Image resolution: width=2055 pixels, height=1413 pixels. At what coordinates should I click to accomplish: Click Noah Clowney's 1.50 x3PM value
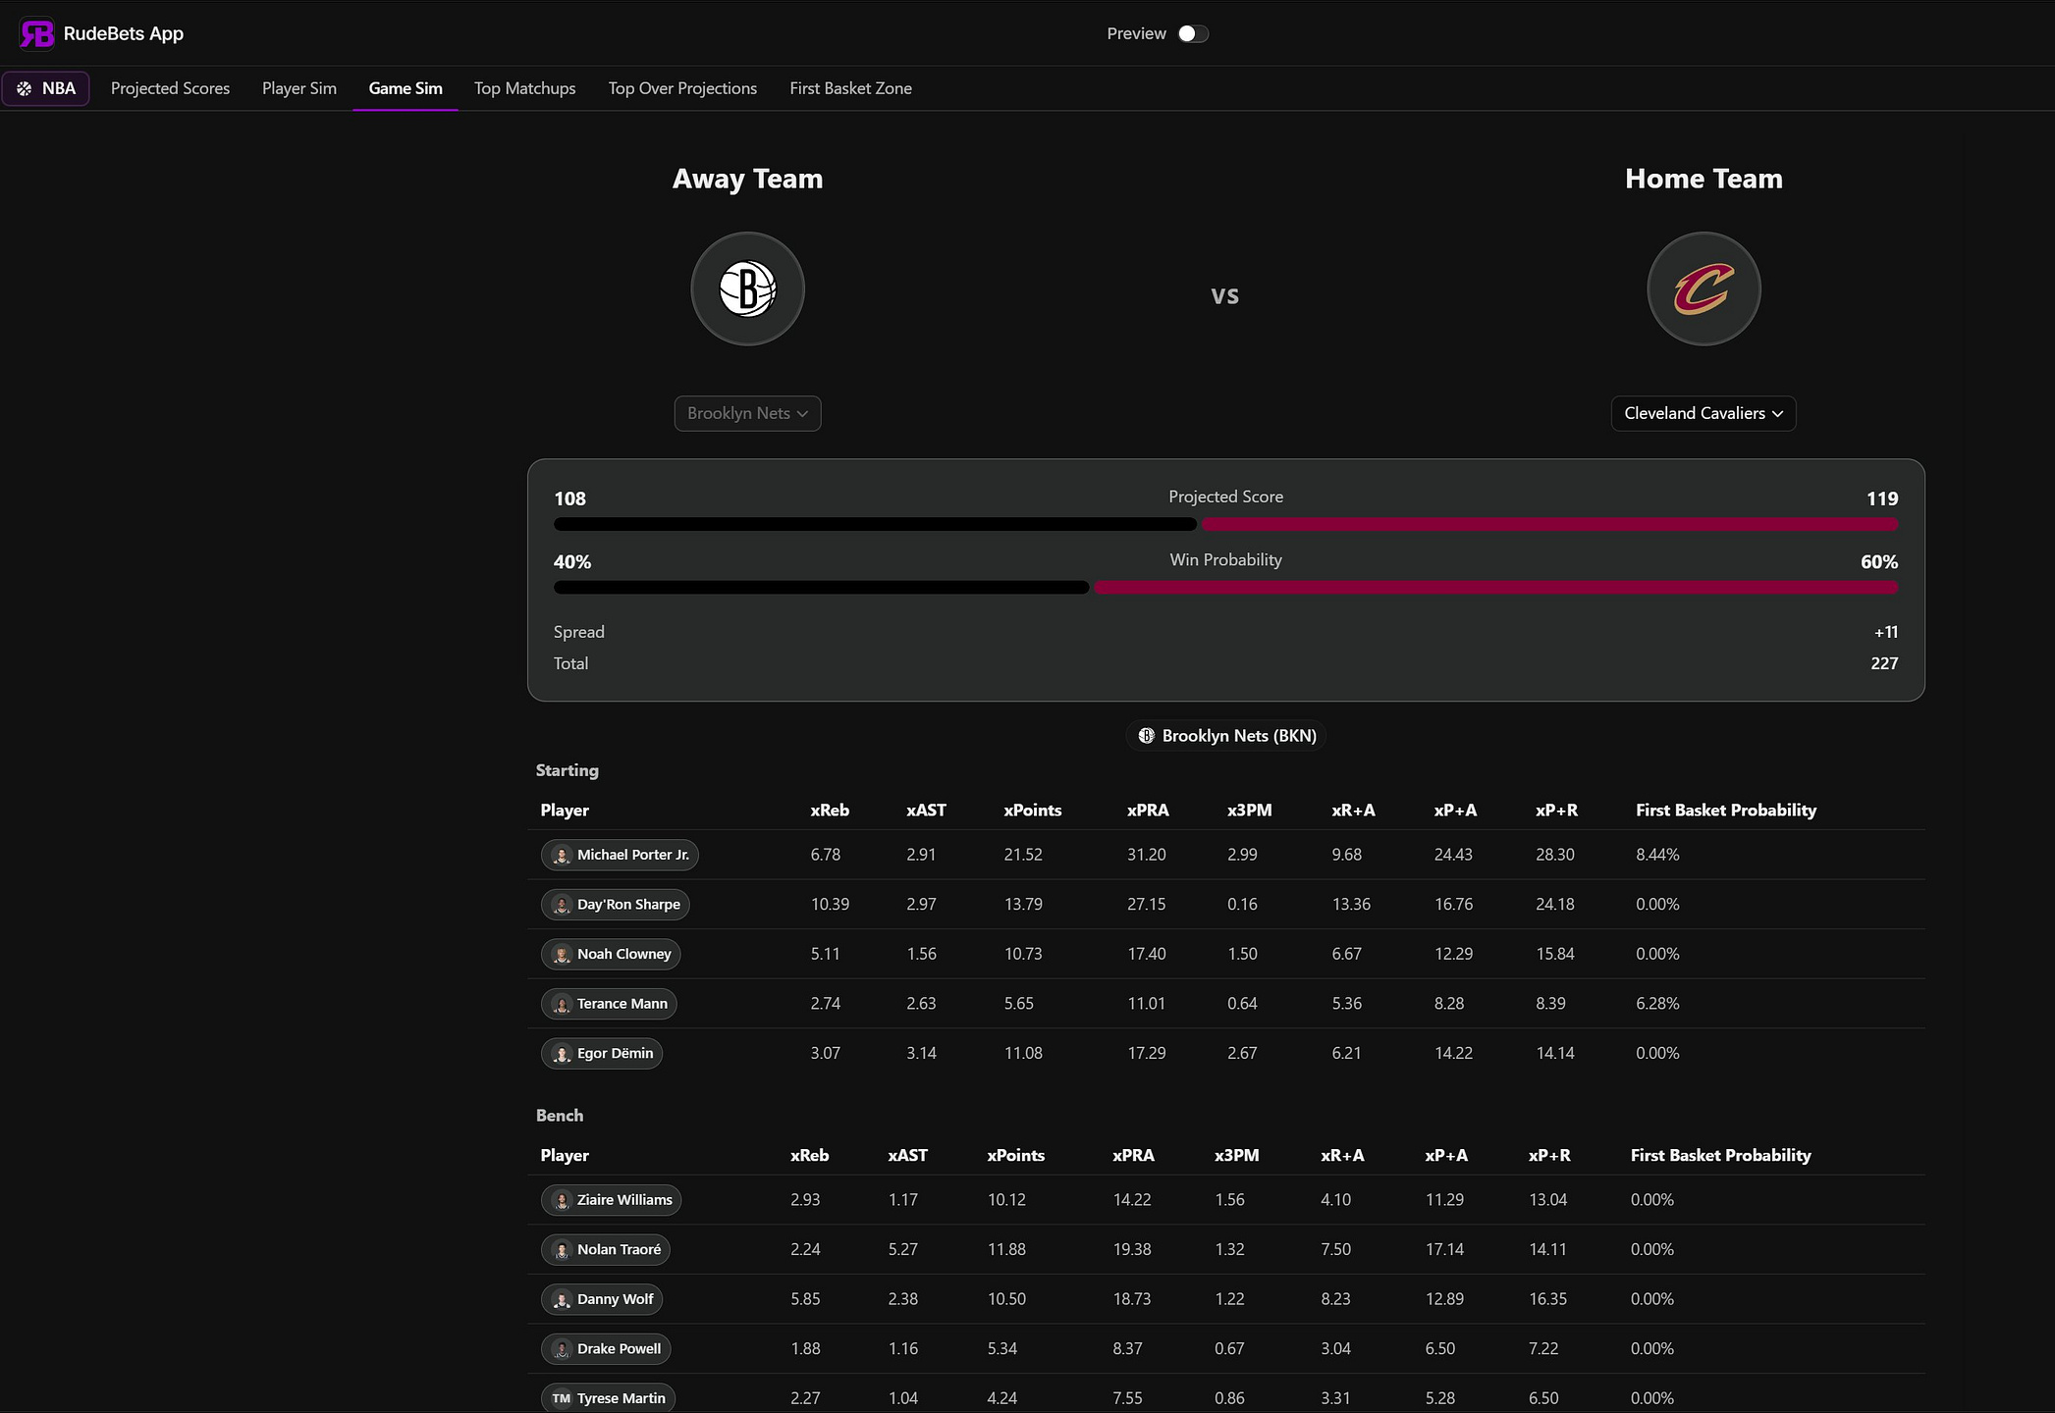1242,954
